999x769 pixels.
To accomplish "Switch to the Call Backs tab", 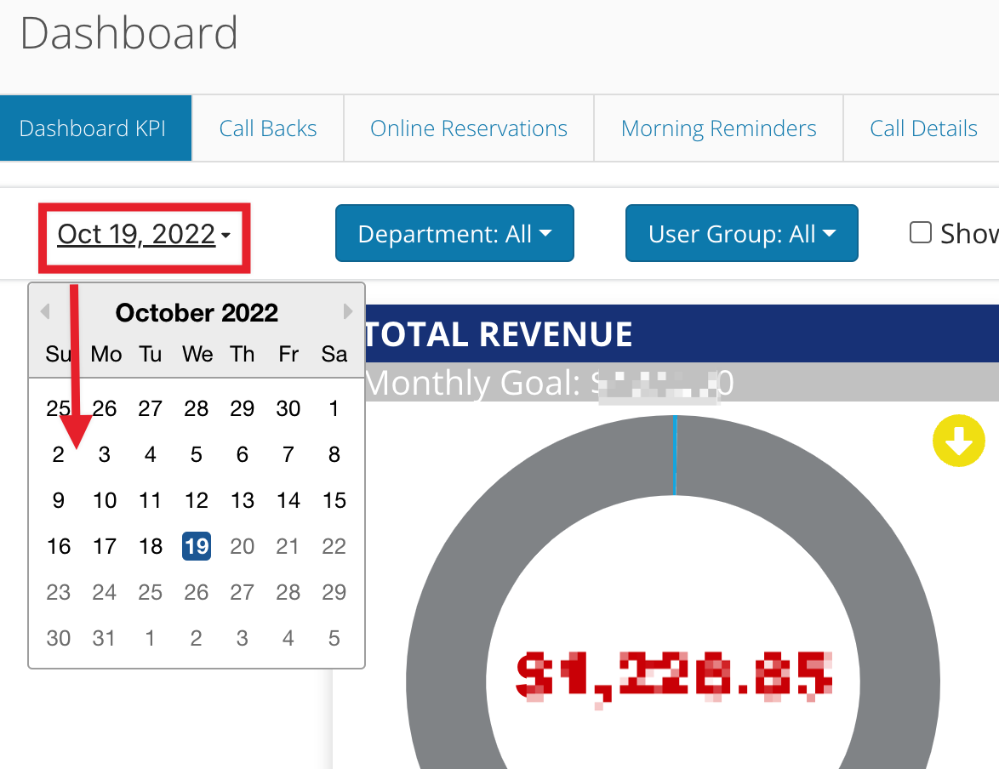I will coord(267,128).
